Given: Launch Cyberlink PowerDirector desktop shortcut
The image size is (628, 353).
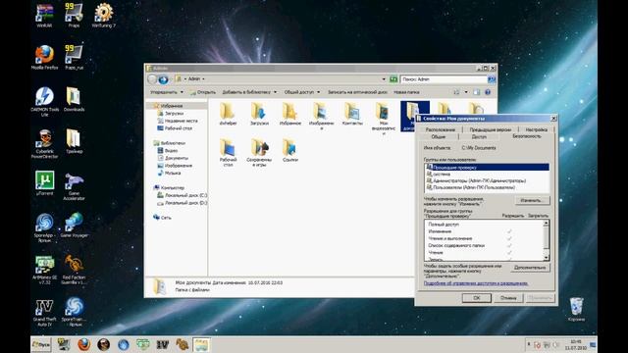Looking at the screenshot, I should tap(44, 144).
